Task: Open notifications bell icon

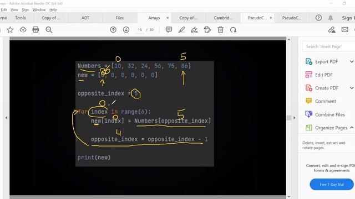Action: [331, 18]
